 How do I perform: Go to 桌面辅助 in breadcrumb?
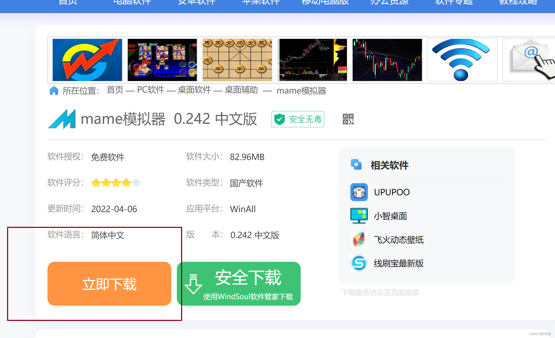click(241, 90)
